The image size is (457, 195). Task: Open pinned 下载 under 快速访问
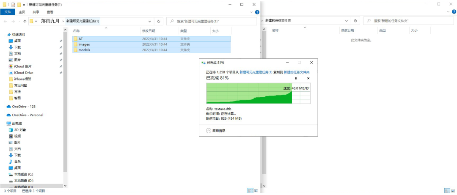[x=17, y=47]
